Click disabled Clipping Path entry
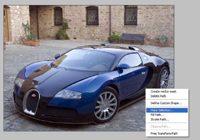This screenshot has width=200, height=140. click(x=167, y=126)
